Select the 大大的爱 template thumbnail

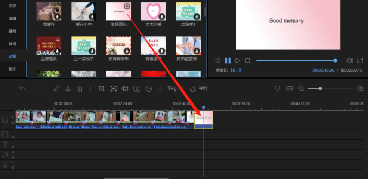pyautogui.click(x=153, y=12)
